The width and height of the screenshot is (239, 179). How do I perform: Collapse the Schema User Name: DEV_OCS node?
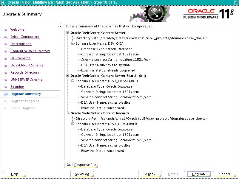point(73,43)
